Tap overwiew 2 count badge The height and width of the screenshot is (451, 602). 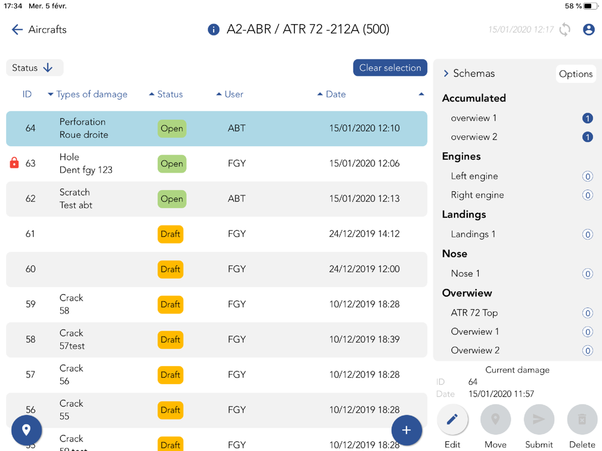click(588, 137)
